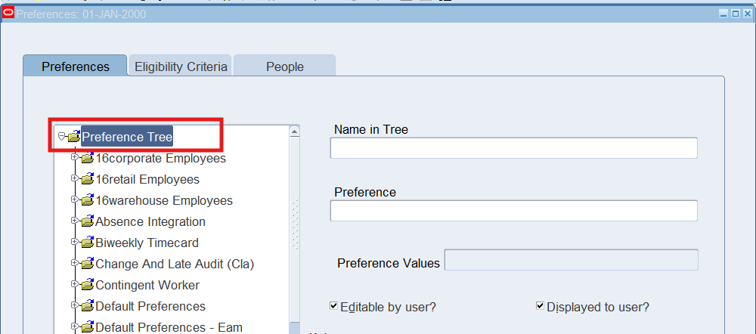
Task: Click the Preference Tree root folder icon
Action: point(73,138)
